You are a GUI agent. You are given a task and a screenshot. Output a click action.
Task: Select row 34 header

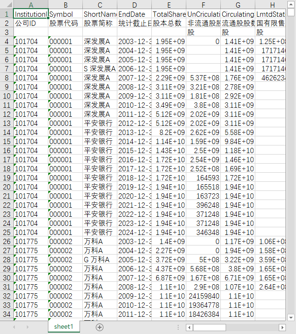pyautogui.click(x=7, y=314)
